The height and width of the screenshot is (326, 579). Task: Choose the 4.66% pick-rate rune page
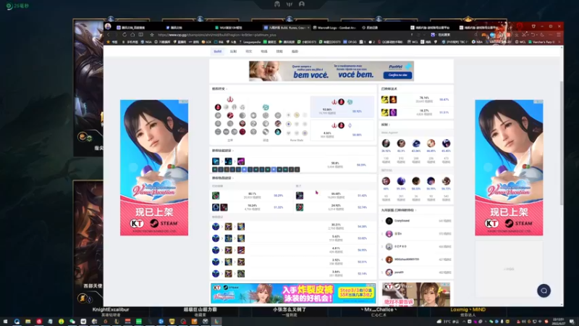(342, 130)
